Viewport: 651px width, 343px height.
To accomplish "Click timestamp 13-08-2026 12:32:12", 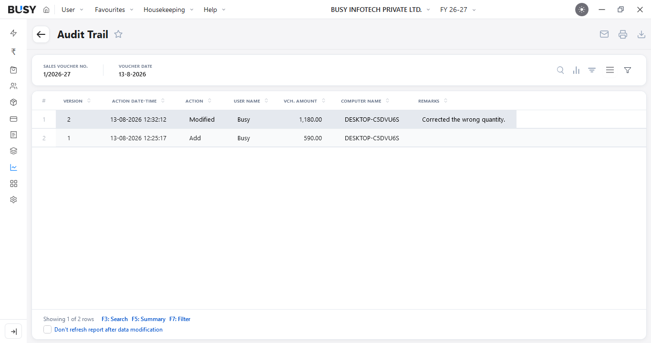I will click(x=138, y=119).
